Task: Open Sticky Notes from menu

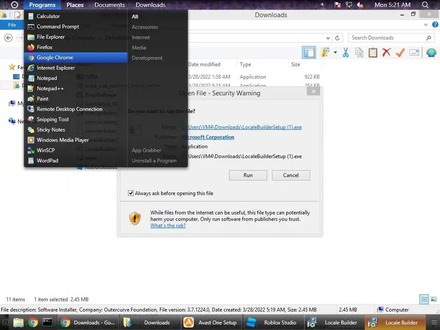Action: point(76,130)
